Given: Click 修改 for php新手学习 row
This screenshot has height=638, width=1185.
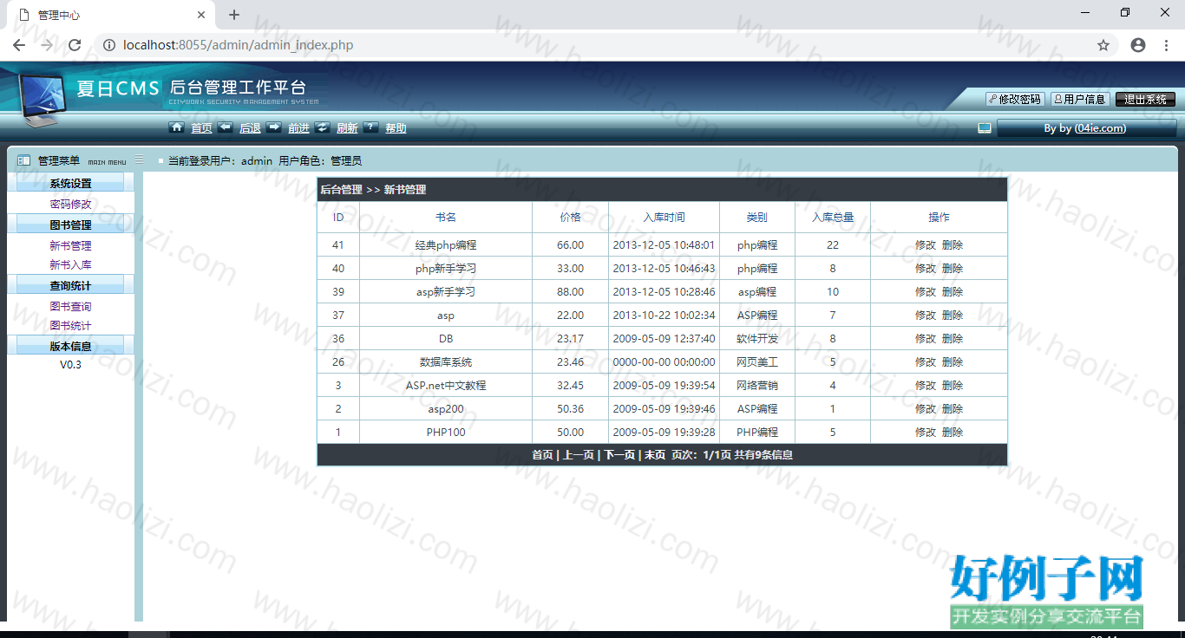Looking at the screenshot, I should [926, 269].
